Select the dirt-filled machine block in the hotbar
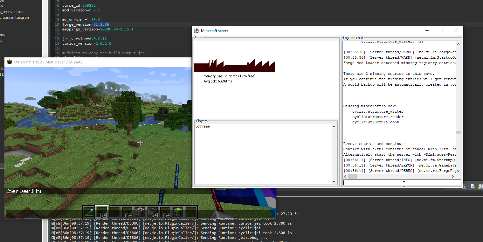This screenshot has height=242, width=483. coord(153,212)
